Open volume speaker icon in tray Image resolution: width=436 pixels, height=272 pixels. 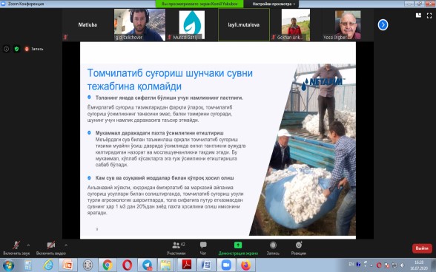pyautogui.click(x=402, y=265)
